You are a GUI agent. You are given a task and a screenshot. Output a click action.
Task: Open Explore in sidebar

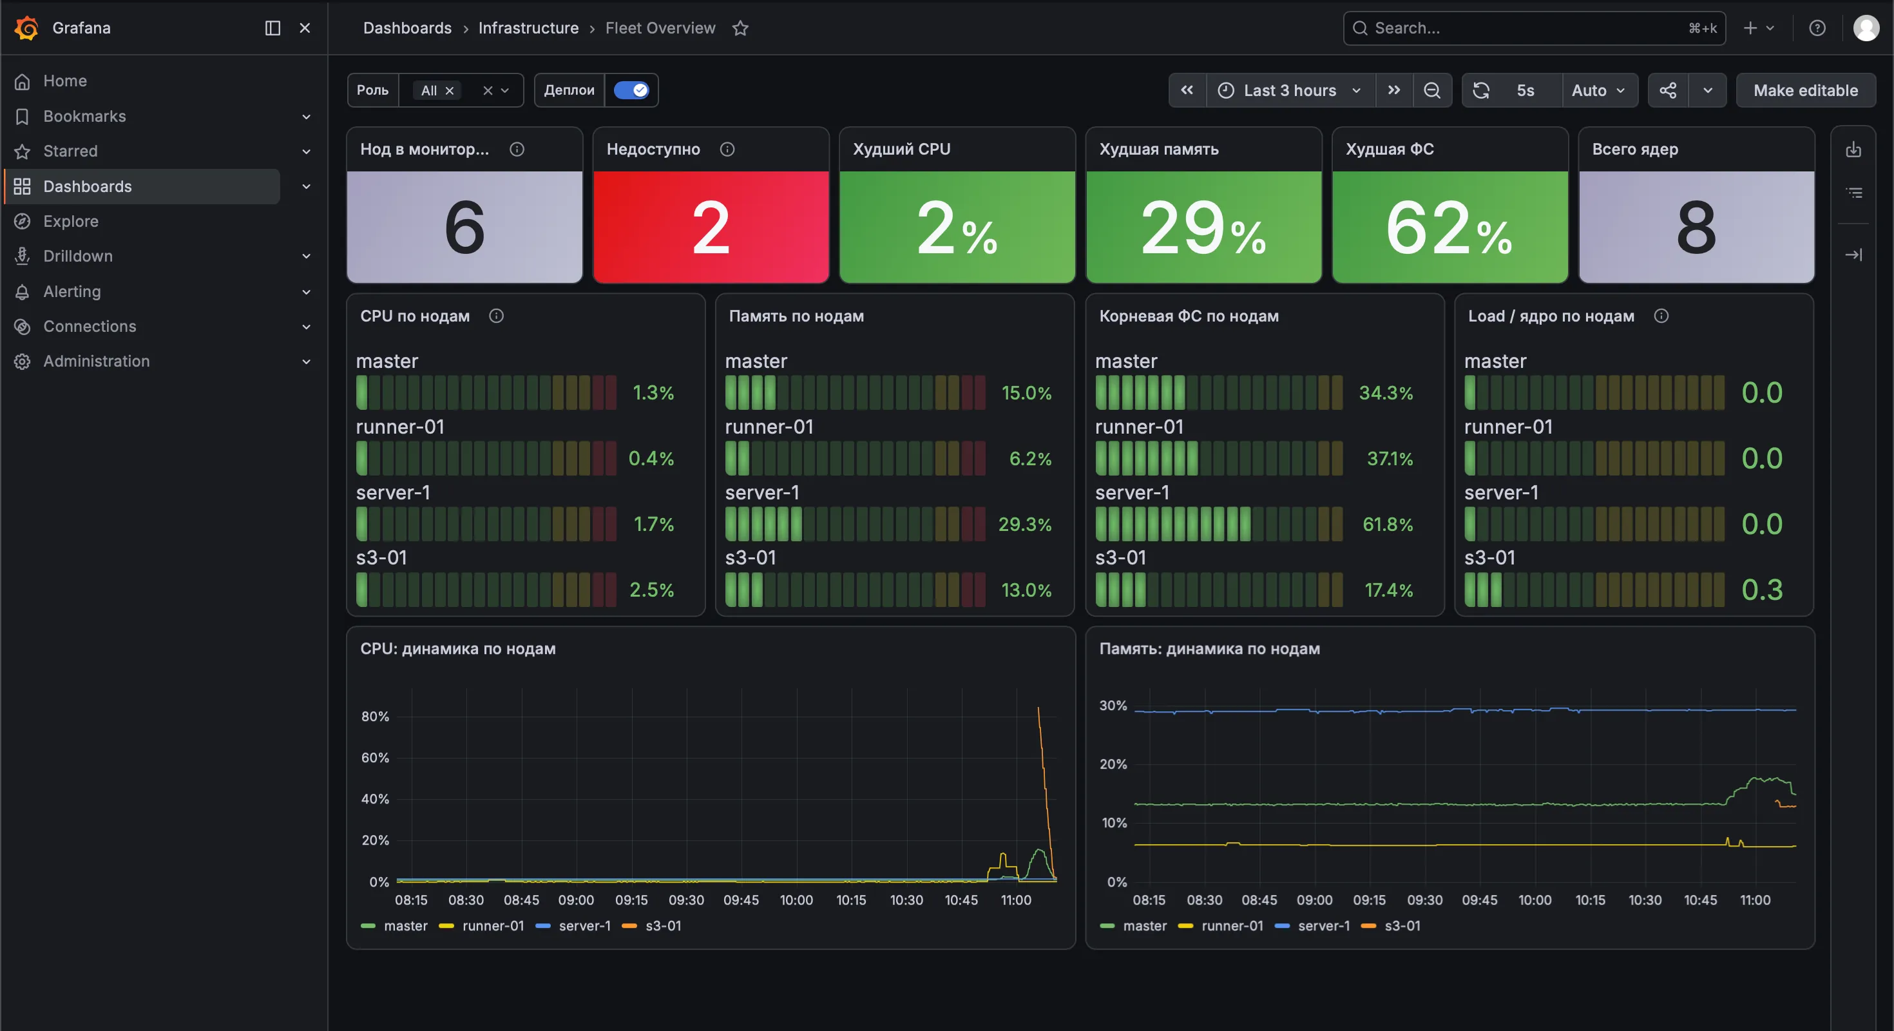coord(71,220)
